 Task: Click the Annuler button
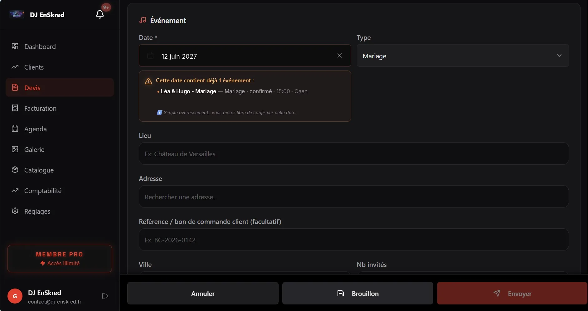tap(203, 293)
